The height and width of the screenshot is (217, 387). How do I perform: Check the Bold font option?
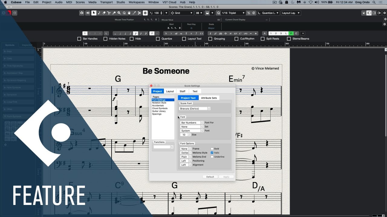click(x=212, y=149)
